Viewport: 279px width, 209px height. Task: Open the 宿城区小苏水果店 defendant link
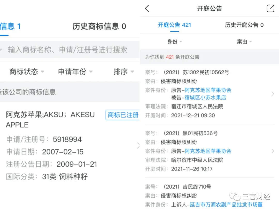[x=205, y=97]
